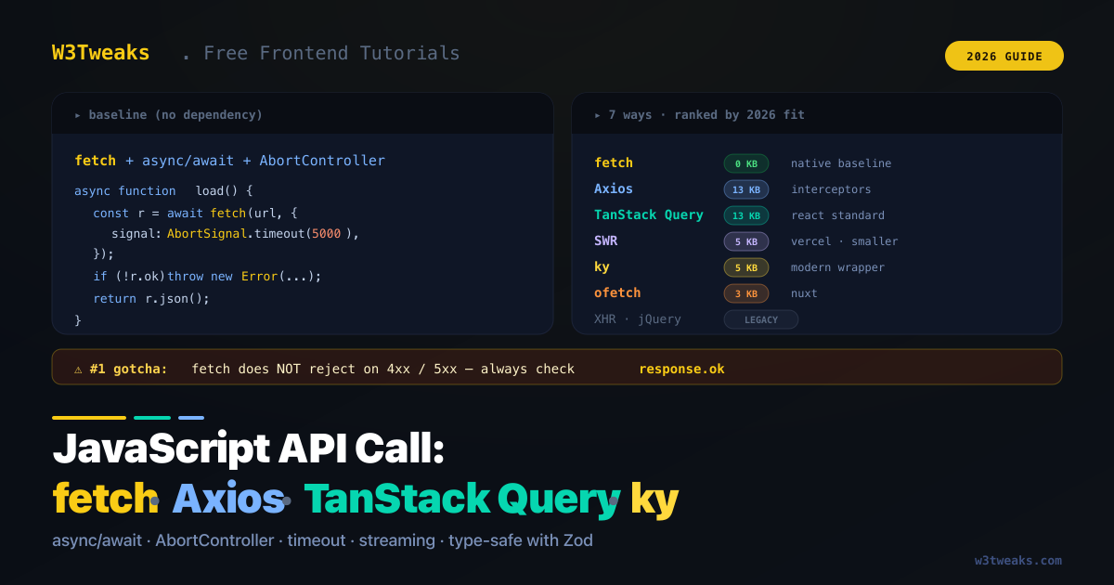This screenshot has height=585, width=1114.
Task: Click the 'if (!r.ok) throw new Error' line
Action: pos(207,276)
